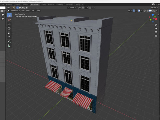Screen dimensions: 160x120
Task: Choose the Subtract selection mode icon
Action: point(22,8)
